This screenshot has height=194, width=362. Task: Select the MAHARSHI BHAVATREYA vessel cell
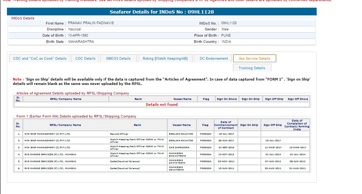pyautogui.click(x=181, y=154)
